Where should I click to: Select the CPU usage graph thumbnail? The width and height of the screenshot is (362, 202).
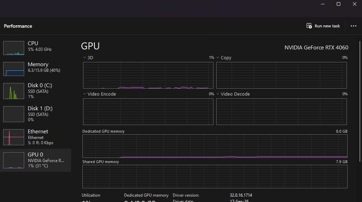click(x=14, y=48)
